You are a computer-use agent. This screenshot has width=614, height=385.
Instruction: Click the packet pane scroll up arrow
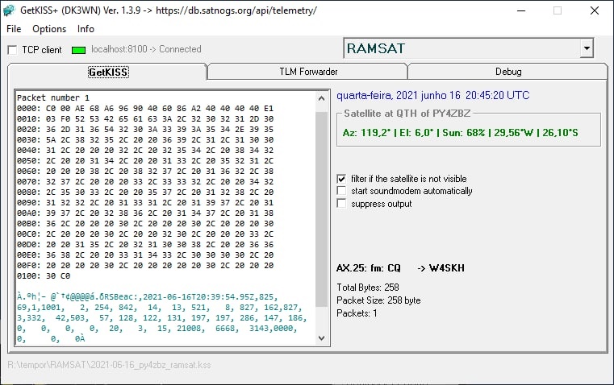[x=321, y=98]
